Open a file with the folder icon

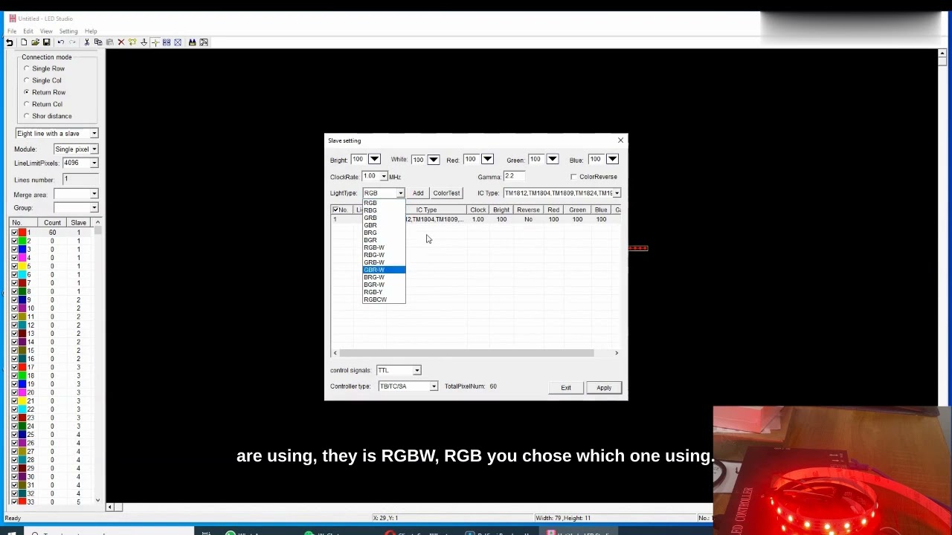[35, 42]
